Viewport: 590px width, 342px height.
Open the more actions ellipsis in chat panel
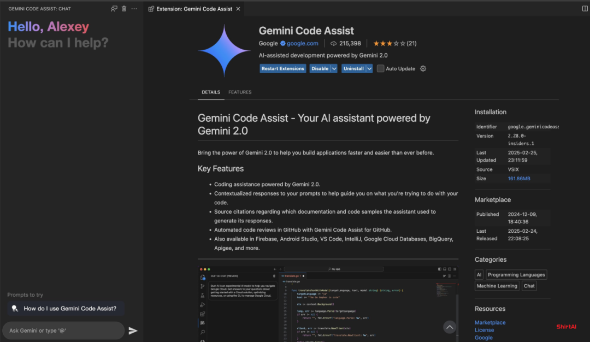coord(134,9)
